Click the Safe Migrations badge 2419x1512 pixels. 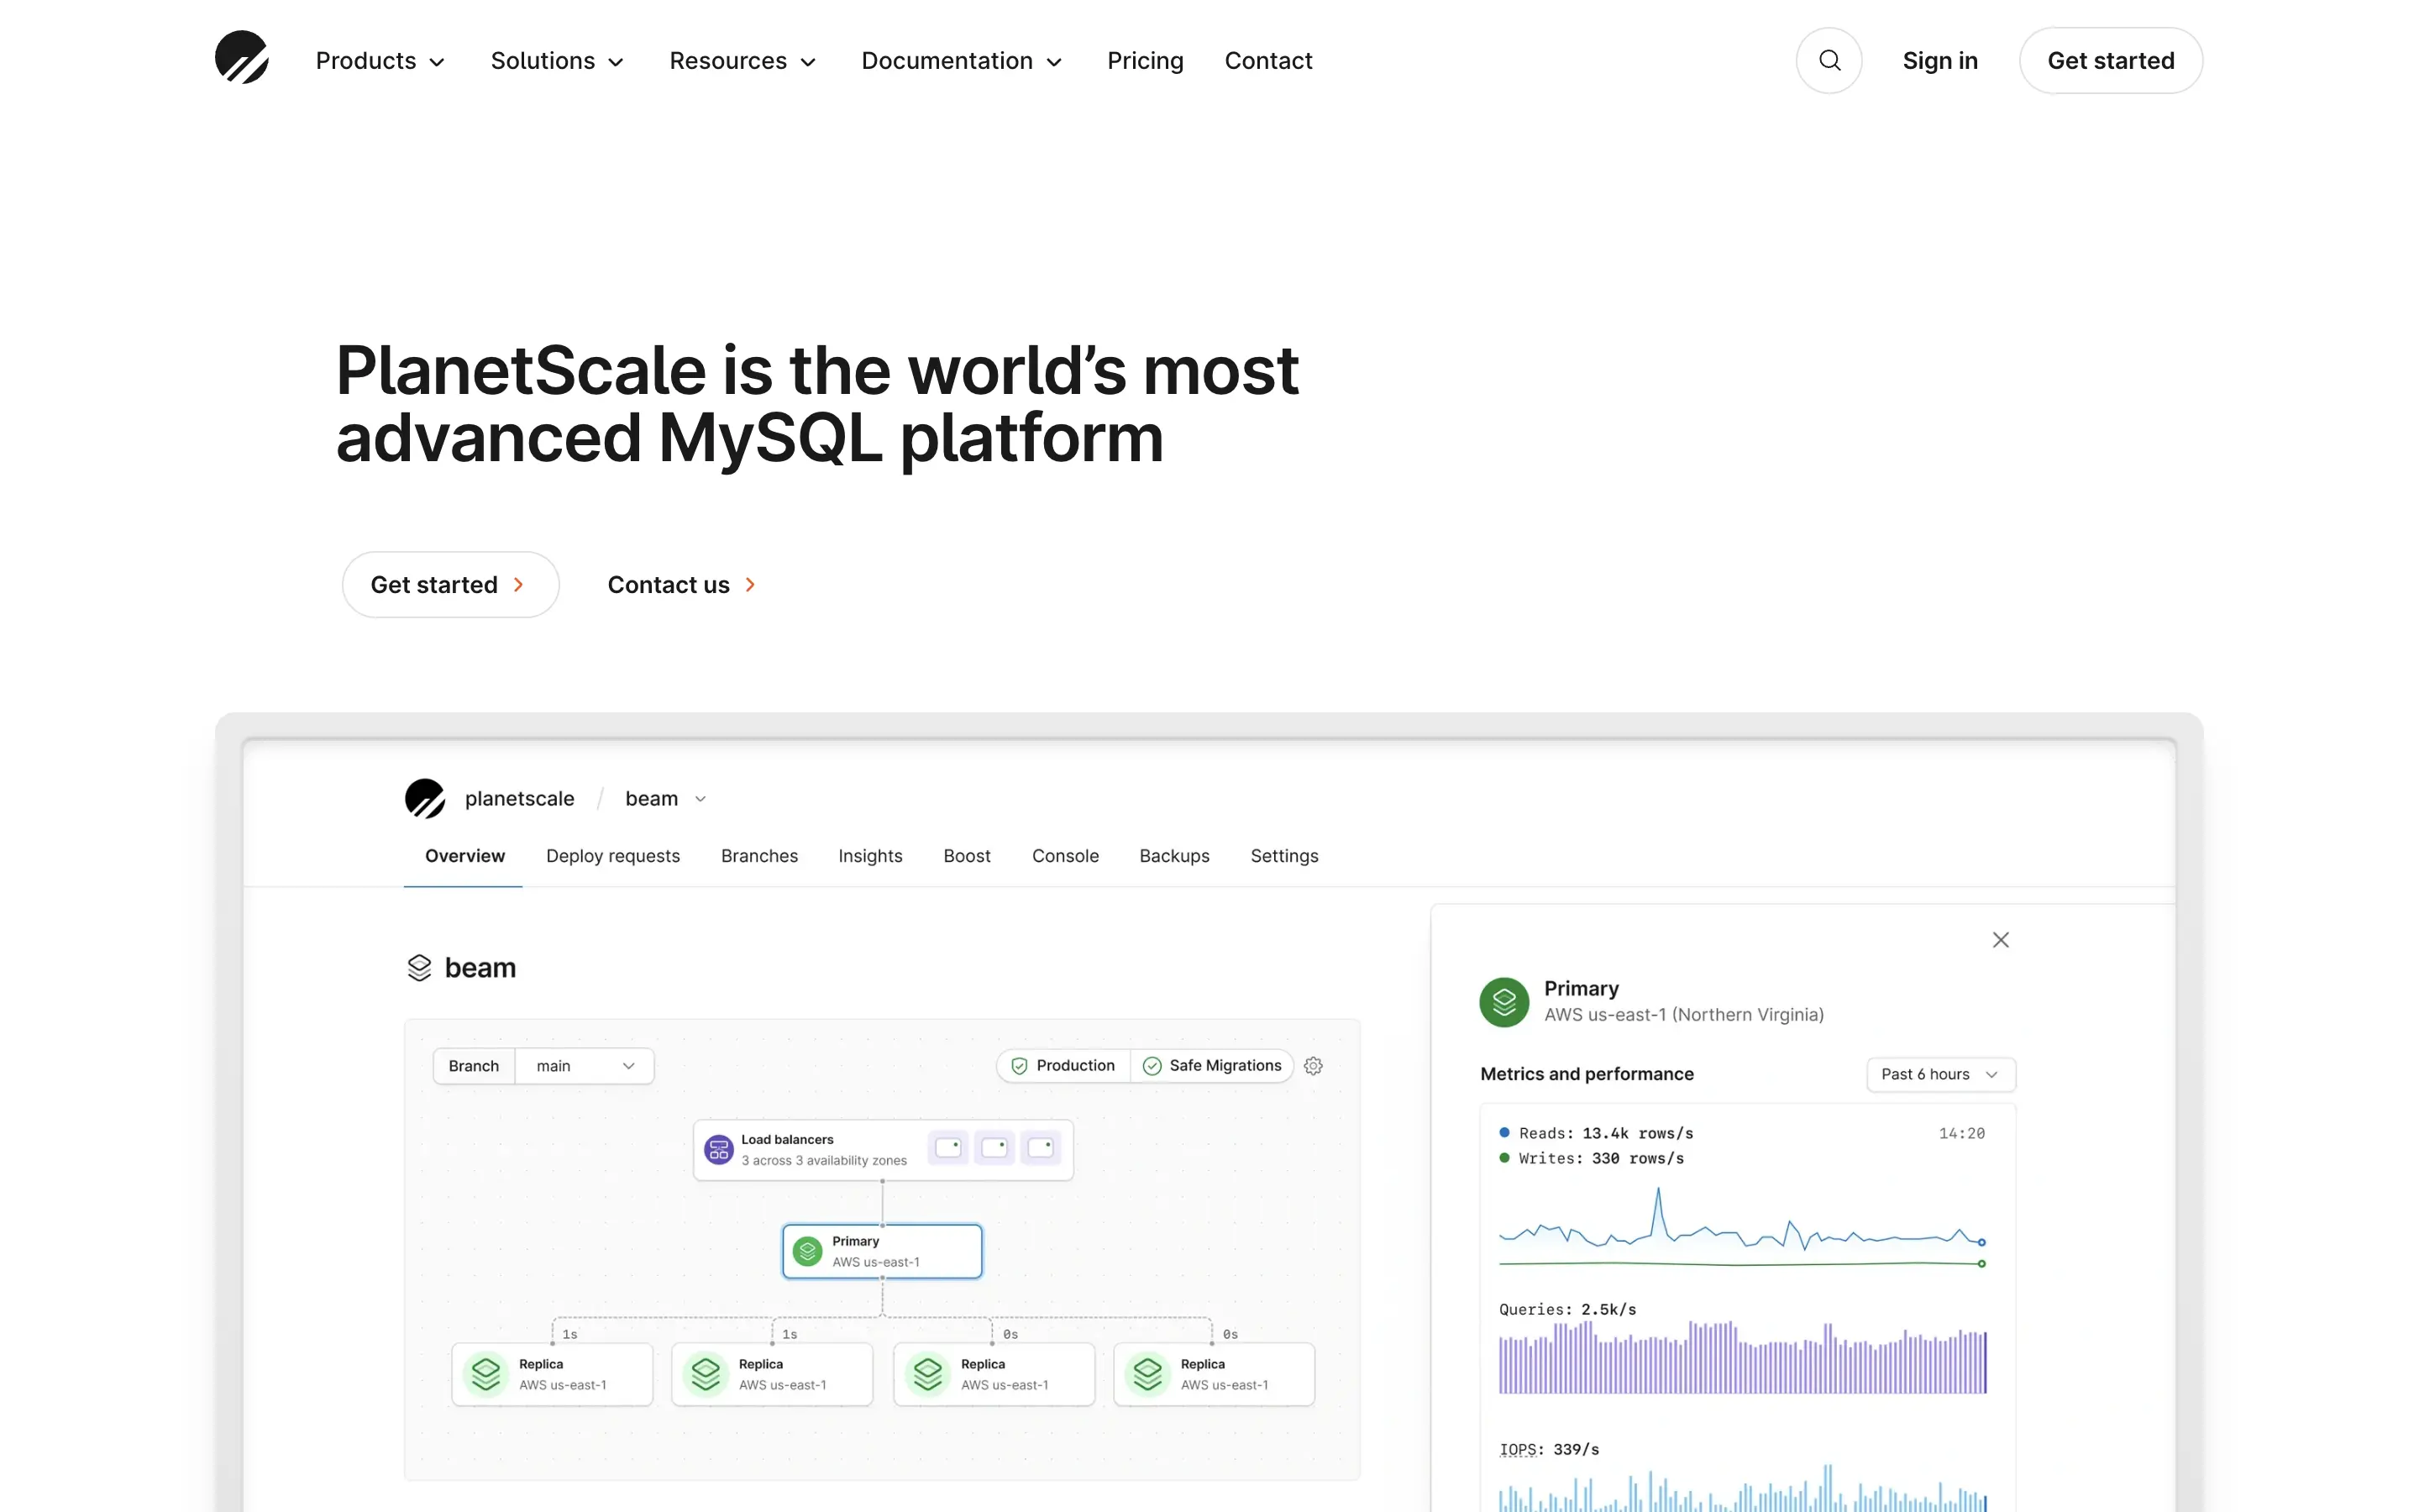pos(1211,1066)
